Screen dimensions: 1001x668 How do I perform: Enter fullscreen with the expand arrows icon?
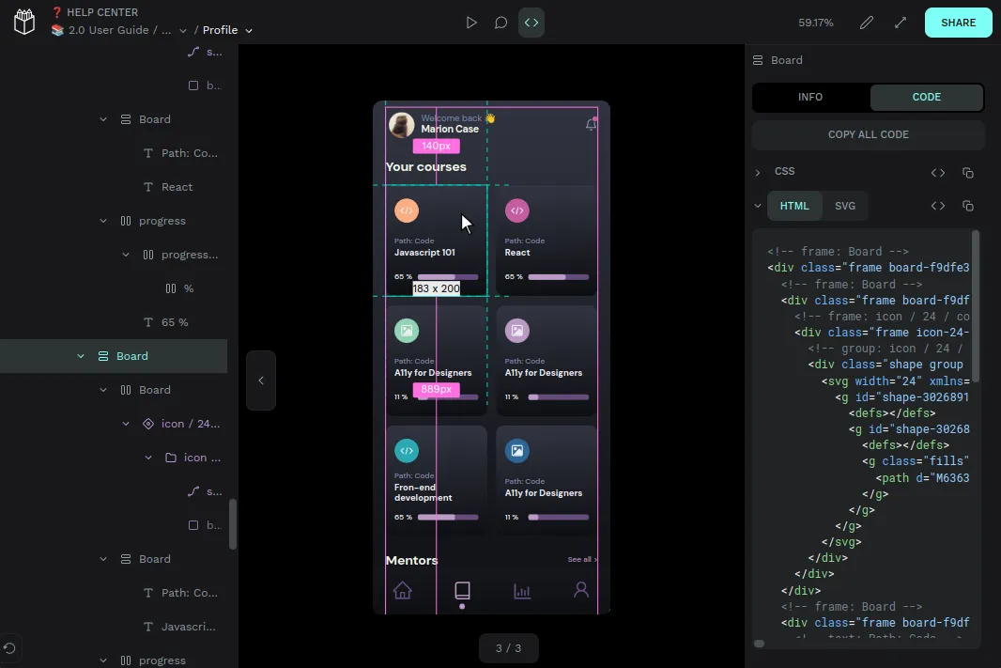point(901,23)
